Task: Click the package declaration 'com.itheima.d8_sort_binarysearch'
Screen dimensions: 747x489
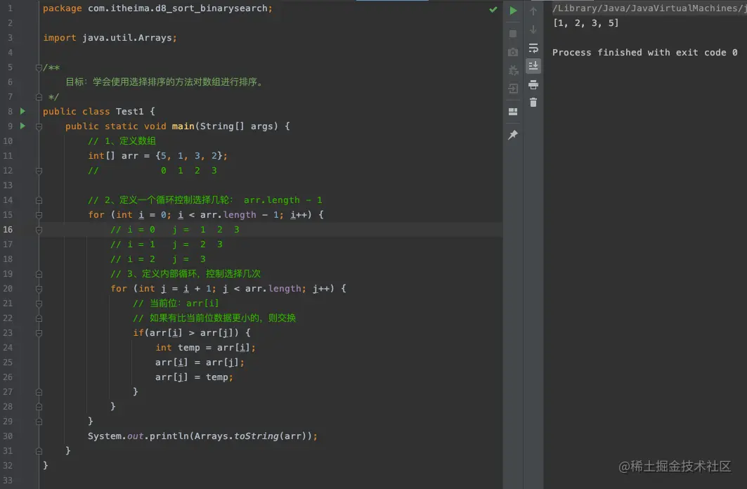Action: (x=177, y=8)
